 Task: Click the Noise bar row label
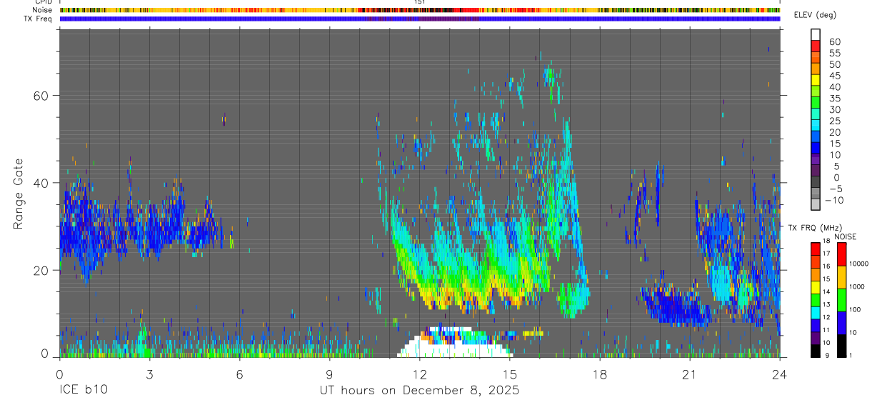43,10
